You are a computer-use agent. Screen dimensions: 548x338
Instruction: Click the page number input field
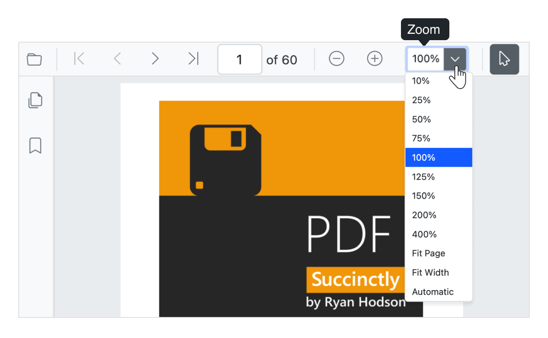coord(240,59)
